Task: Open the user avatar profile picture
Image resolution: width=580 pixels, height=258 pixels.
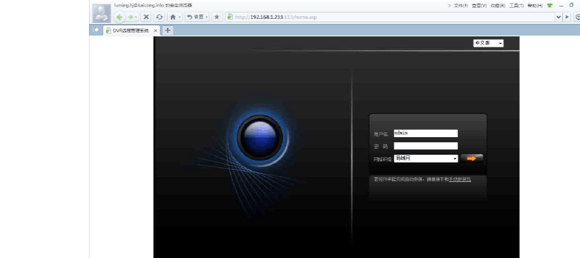Action: [x=101, y=13]
